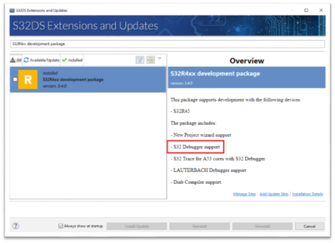Select the All tab

point(16,60)
